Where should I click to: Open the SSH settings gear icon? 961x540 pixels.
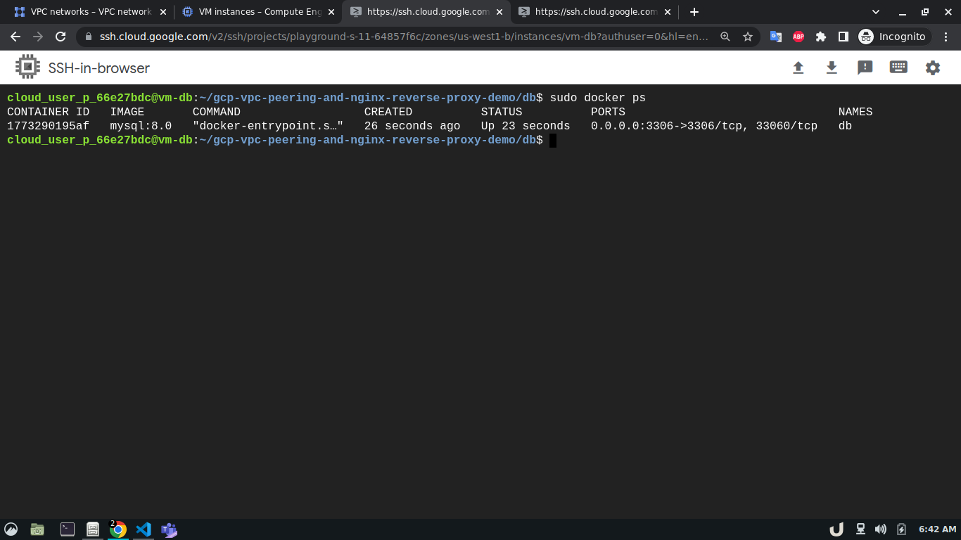point(933,67)
